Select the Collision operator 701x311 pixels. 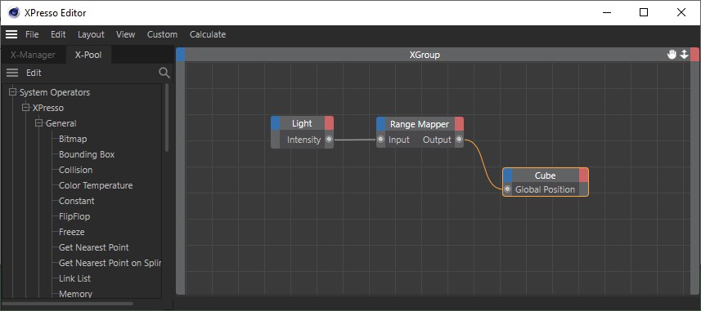(x=76, y=170)
